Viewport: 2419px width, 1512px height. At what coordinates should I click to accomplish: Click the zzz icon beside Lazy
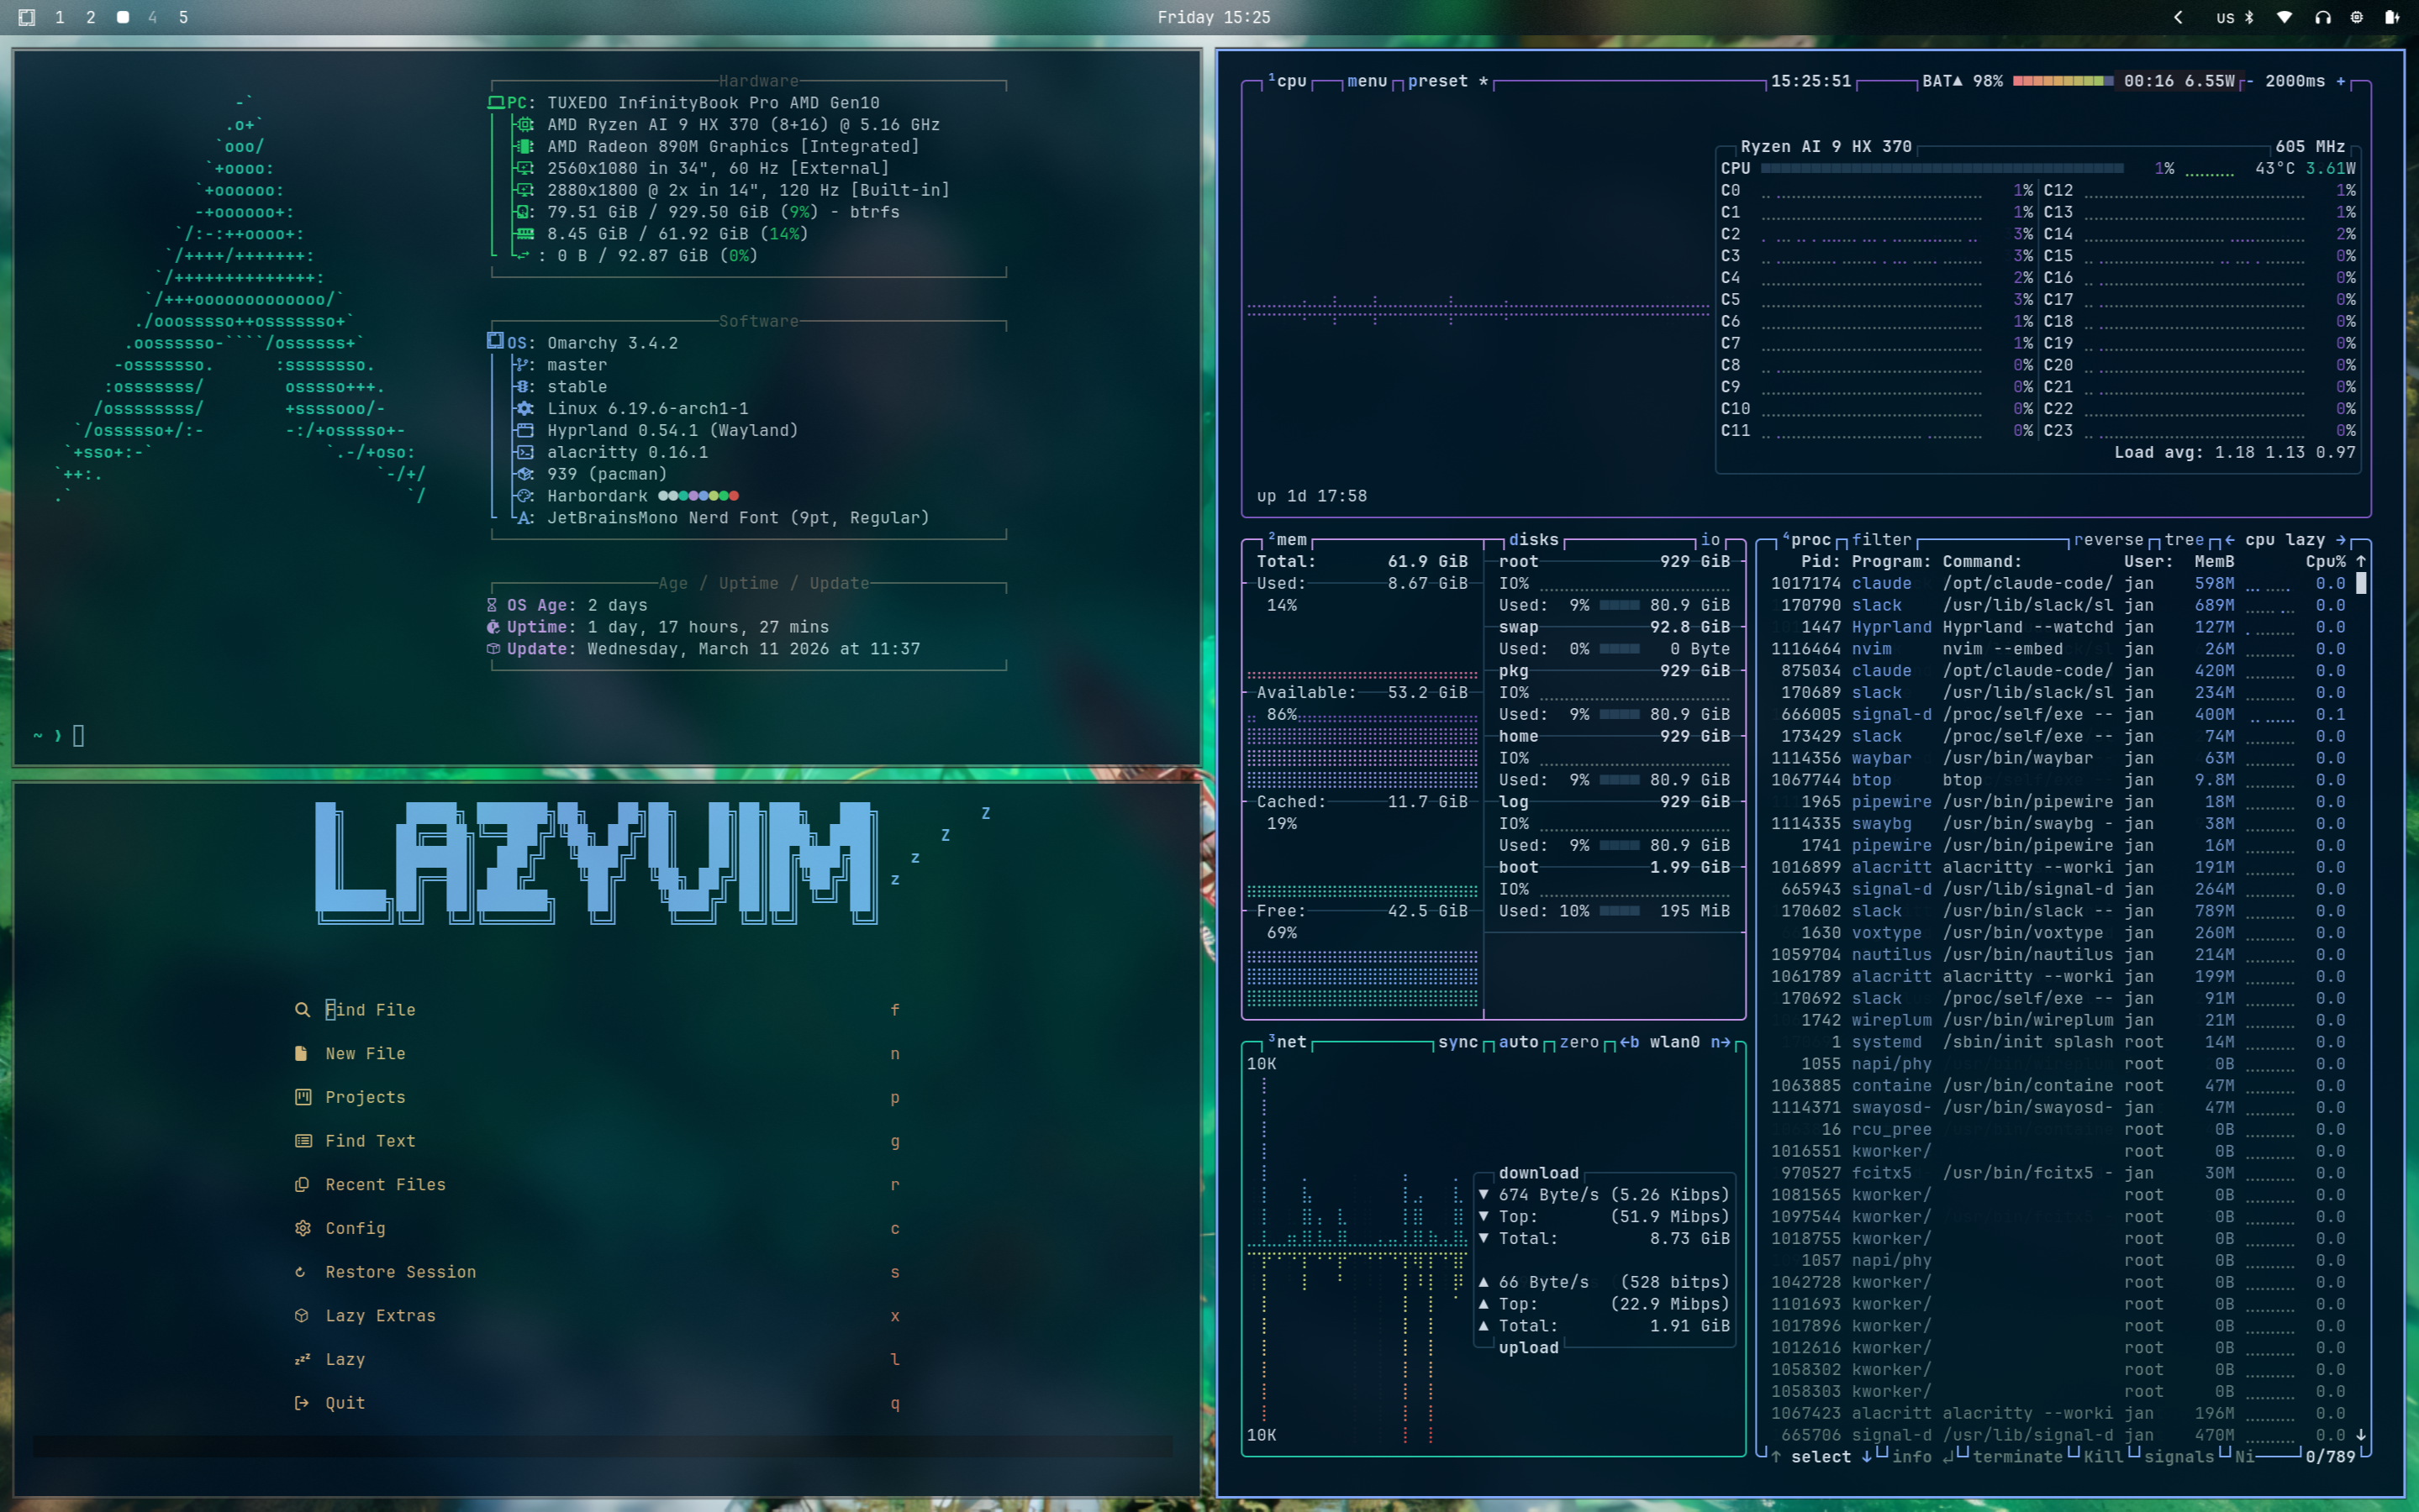click(302, 1360)
